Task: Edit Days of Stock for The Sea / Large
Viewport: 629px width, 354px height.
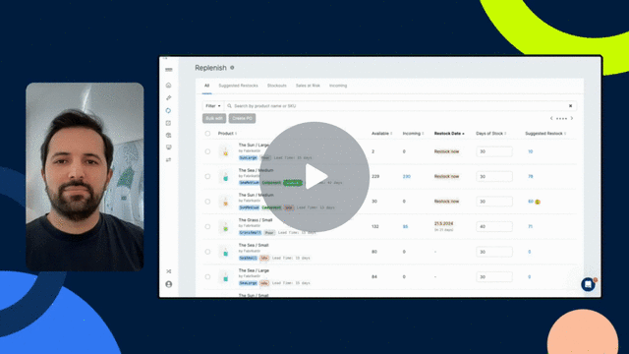Action: [494, 277]
